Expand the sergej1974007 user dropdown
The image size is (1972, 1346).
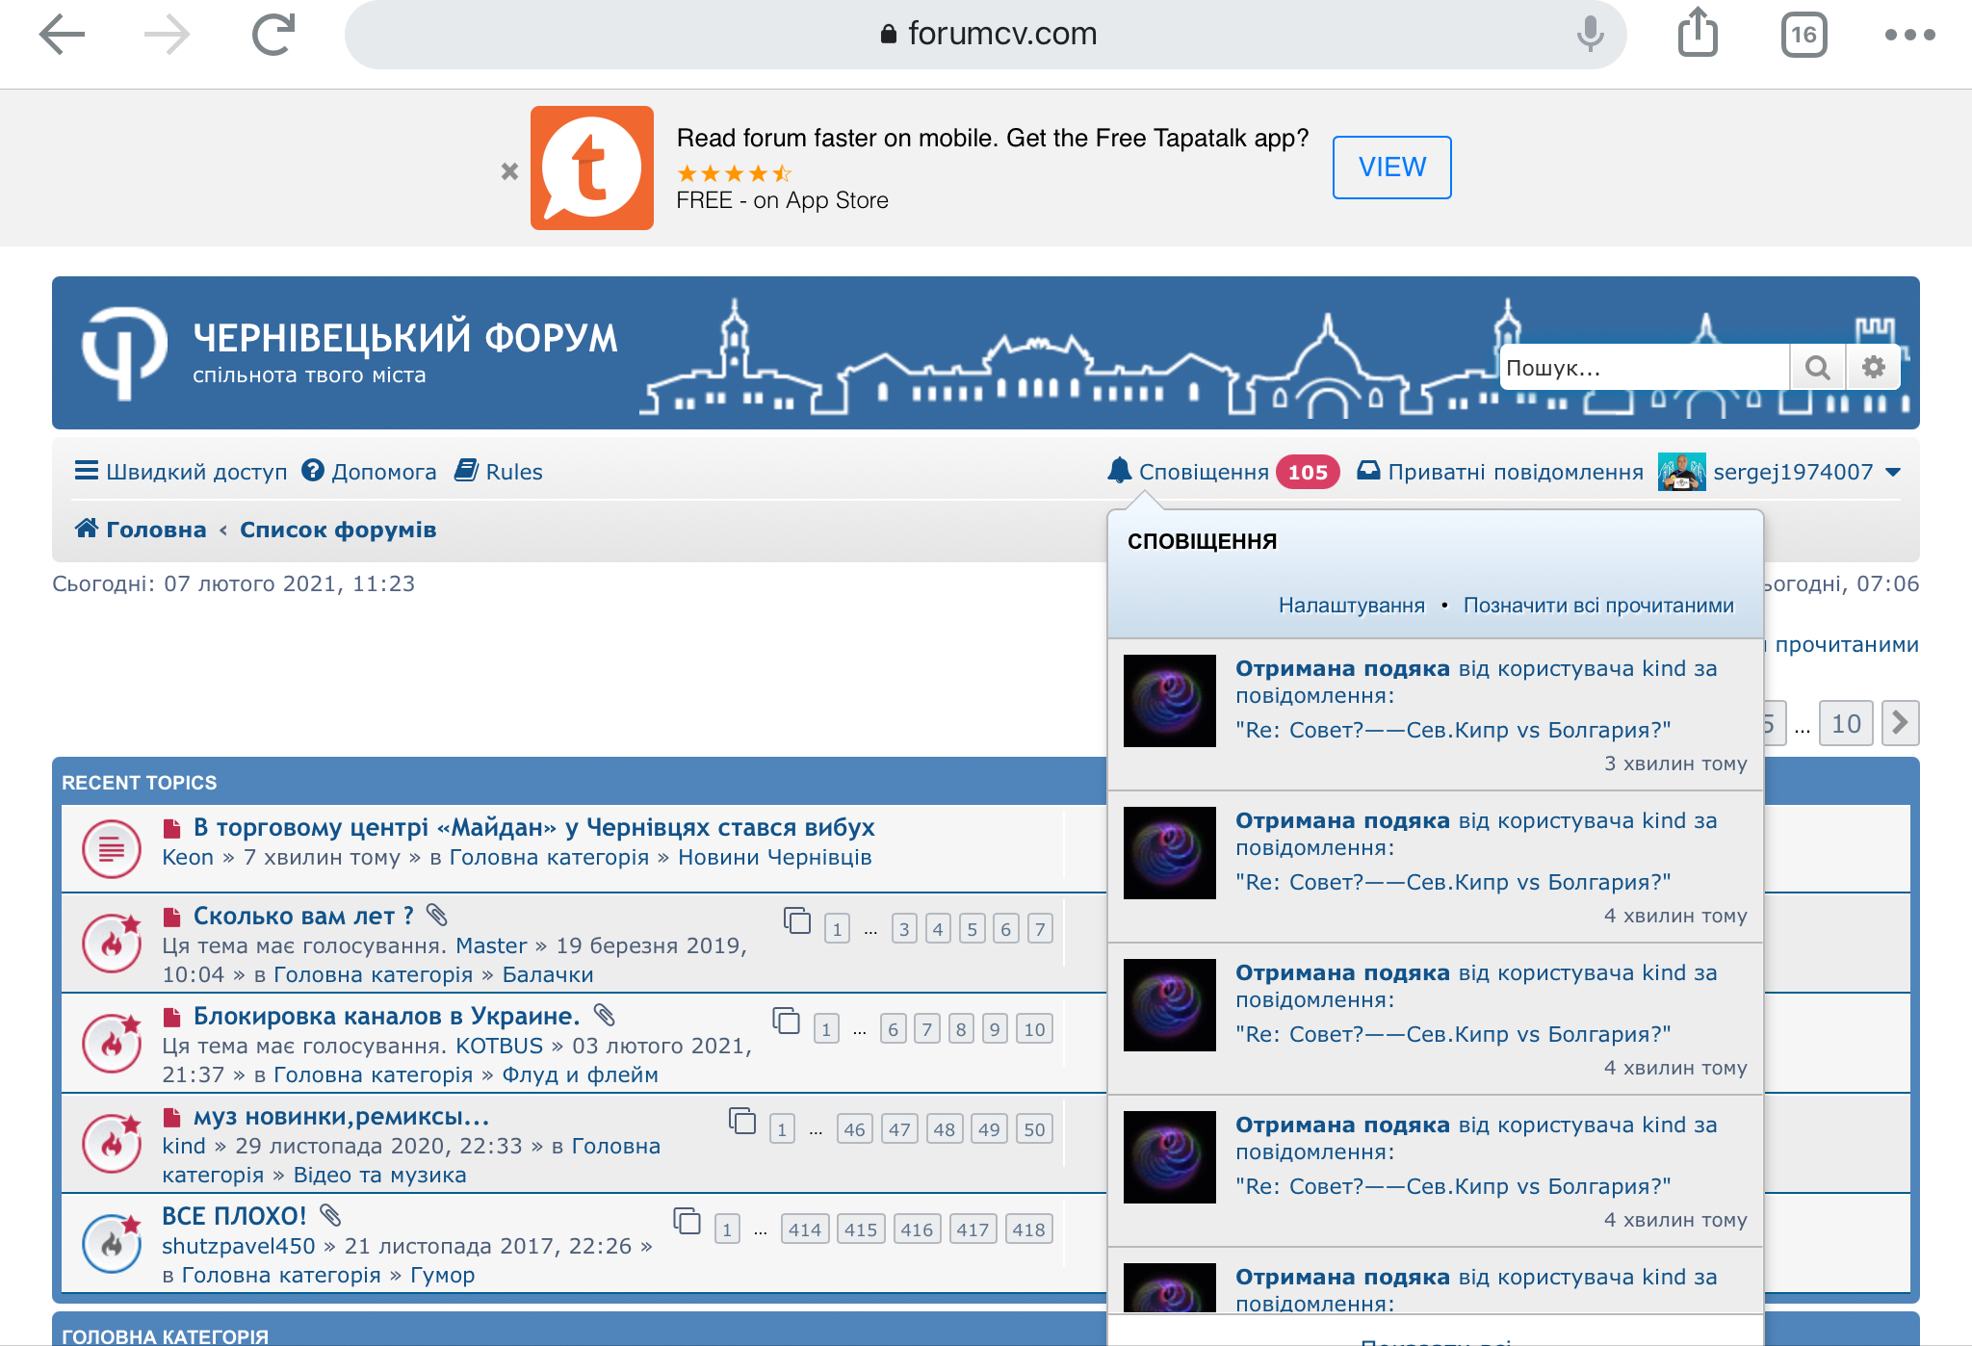point(1893,472)
